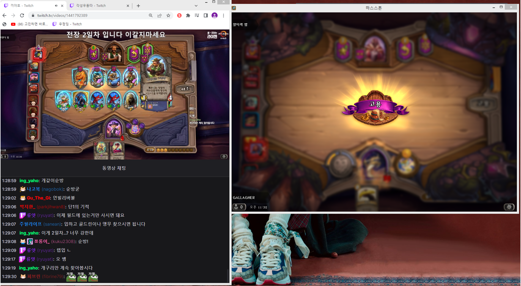This screenshot has height=286, width=521.
Task: Bookmark this page with the star icon
Action: coord(168,15)
